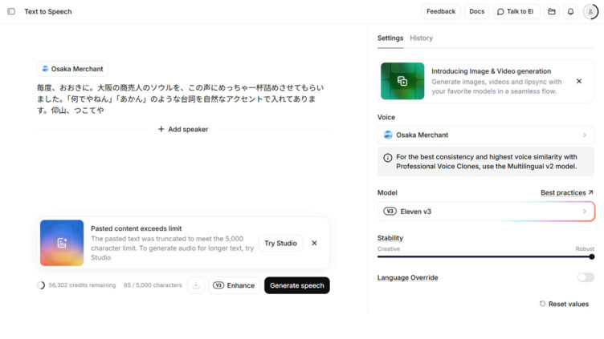The height and width of the screenshot is (339, 604).
Task: Open the Best practices link
Action: click(x=566, y=193)
